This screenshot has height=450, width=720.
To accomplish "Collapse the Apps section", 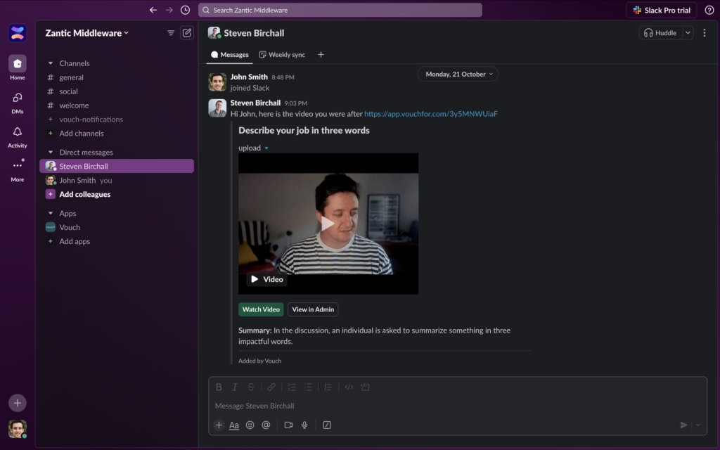I will pos(51,214).
